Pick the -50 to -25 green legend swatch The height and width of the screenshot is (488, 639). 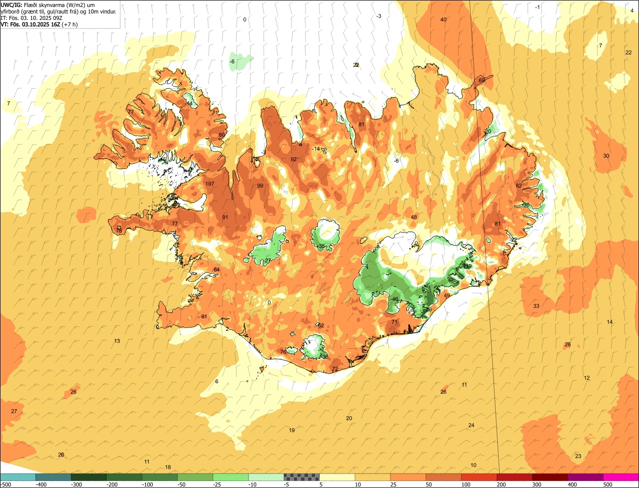point(195,477)
